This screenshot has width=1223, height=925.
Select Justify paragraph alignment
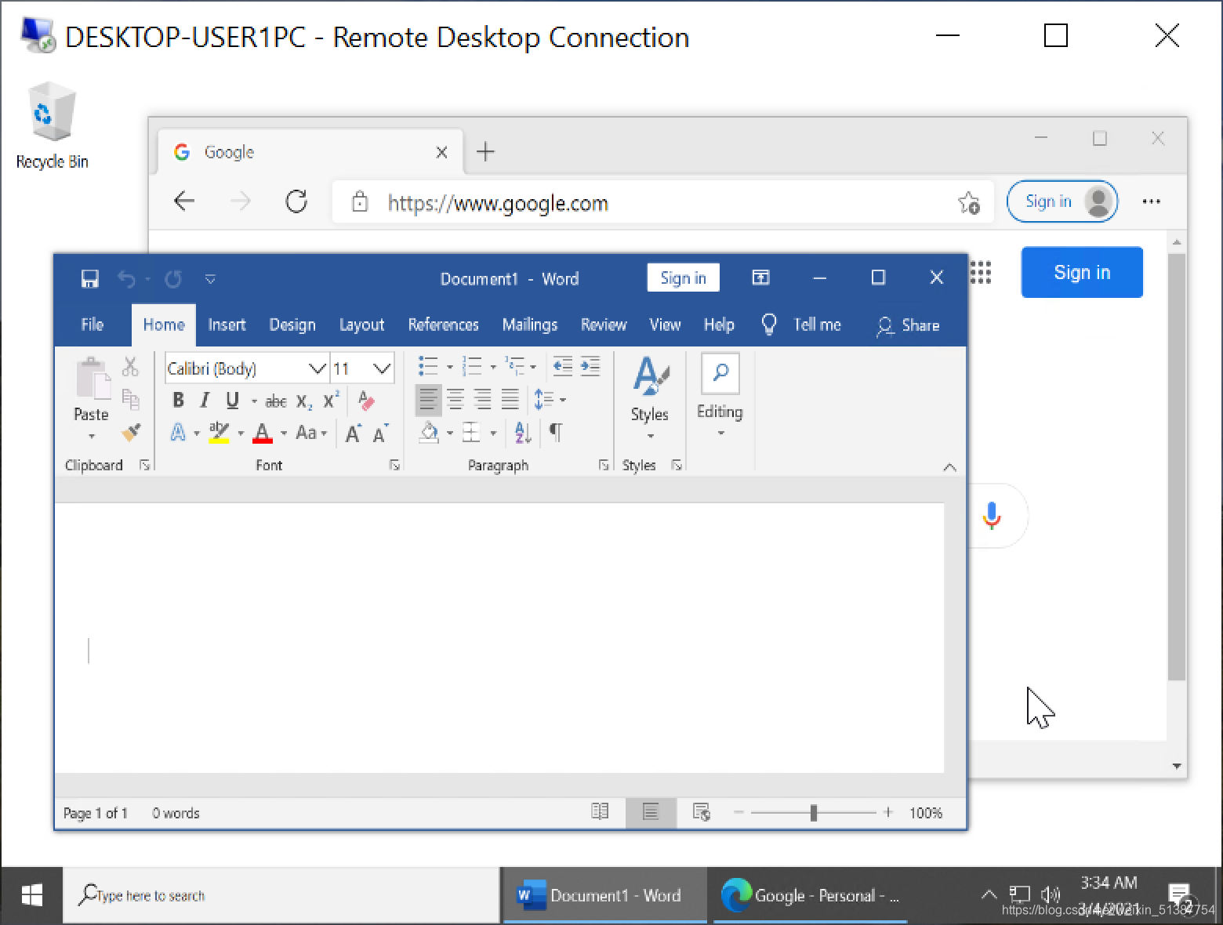tap(510, 400)
